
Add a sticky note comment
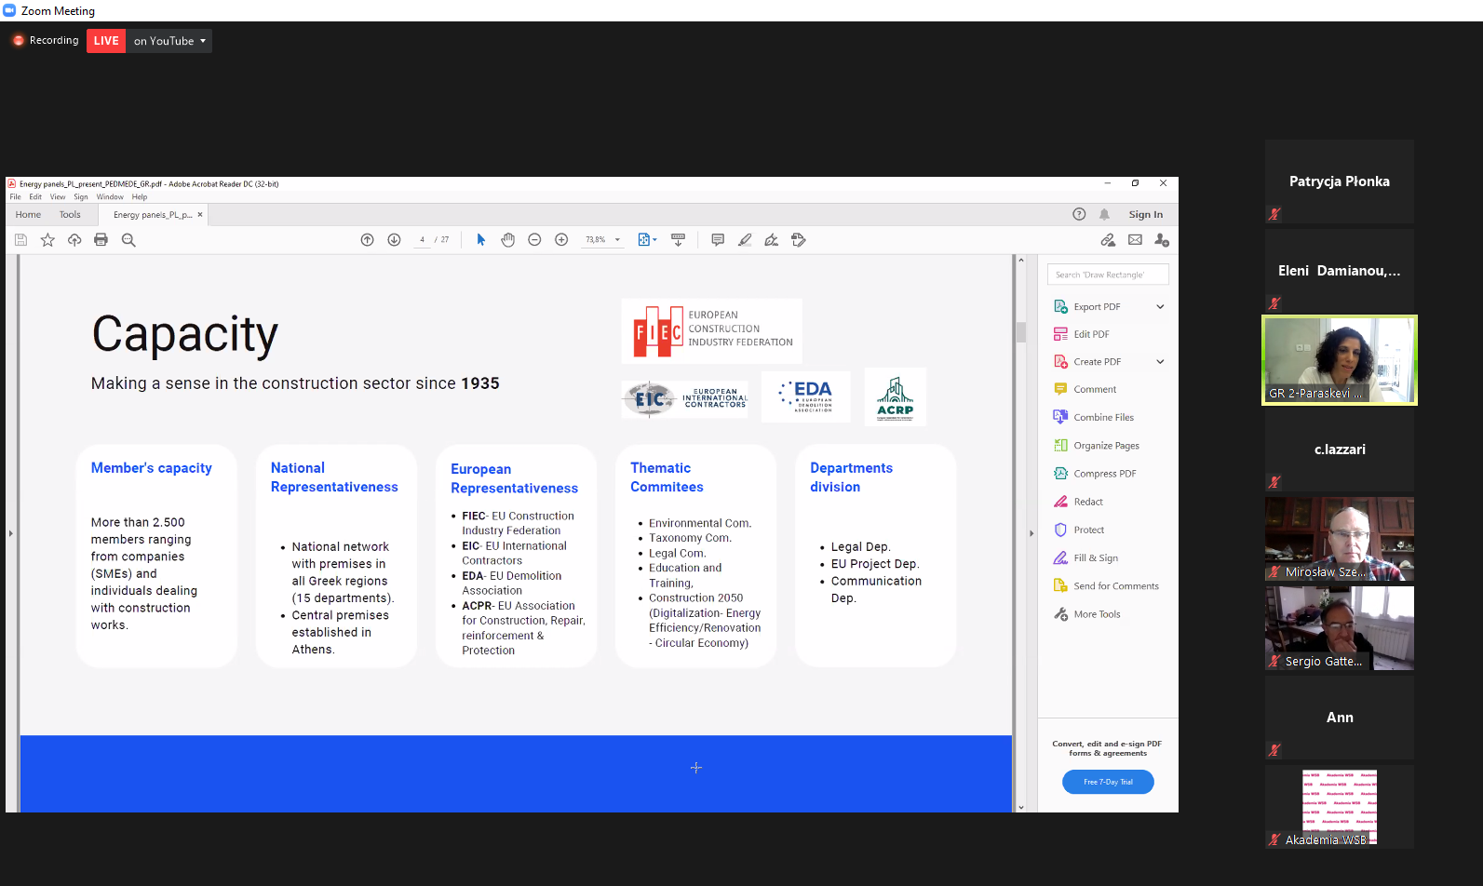[x=718, y=240]
